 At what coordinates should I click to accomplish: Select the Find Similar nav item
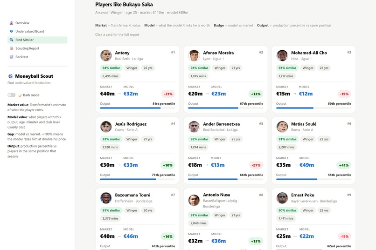point(37,40)
